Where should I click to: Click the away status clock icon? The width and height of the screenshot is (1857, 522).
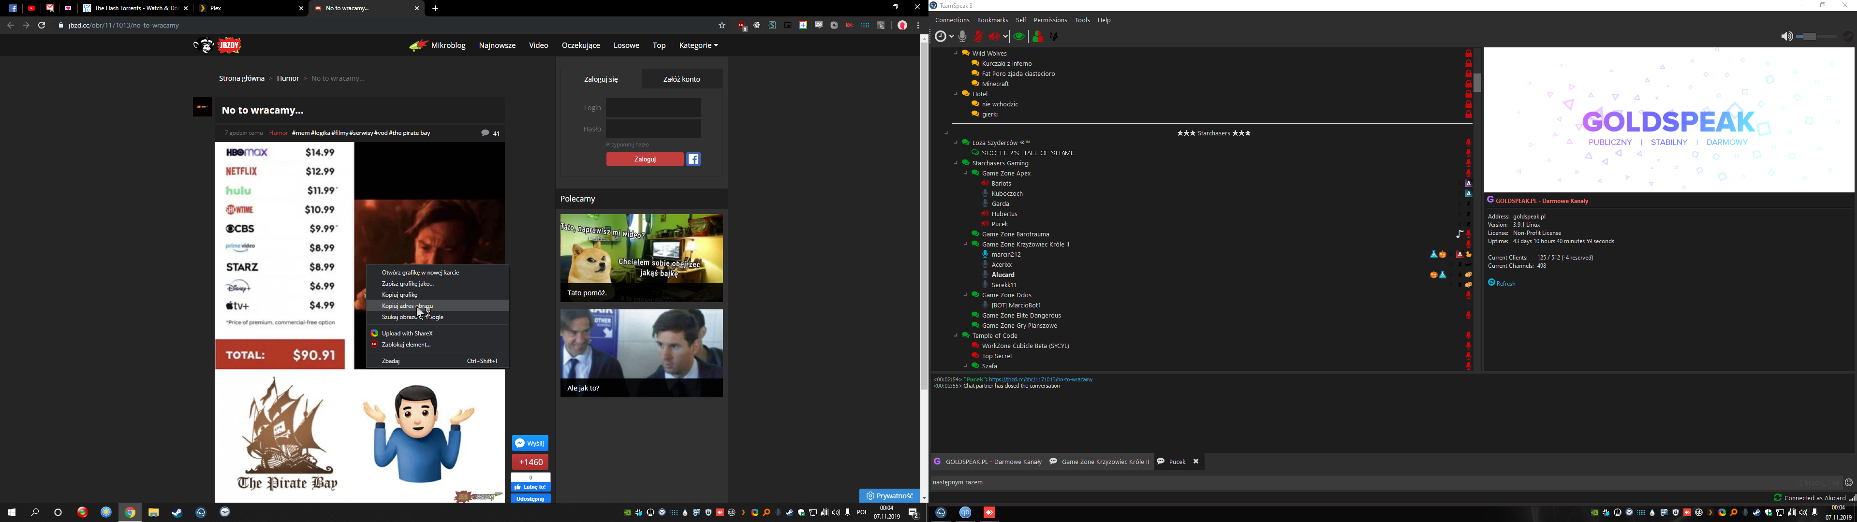click(x=941, y=36)
